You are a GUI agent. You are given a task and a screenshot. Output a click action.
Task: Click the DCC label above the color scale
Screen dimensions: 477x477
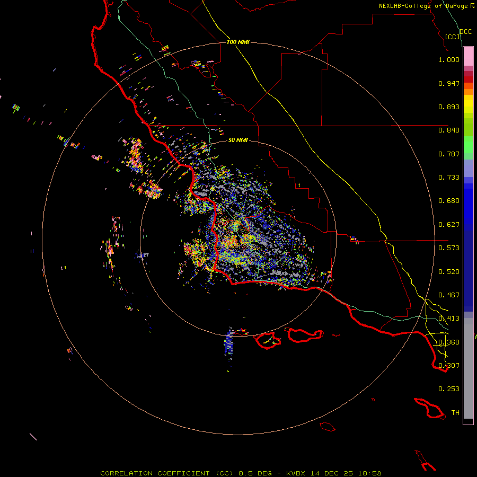(466, 32)
